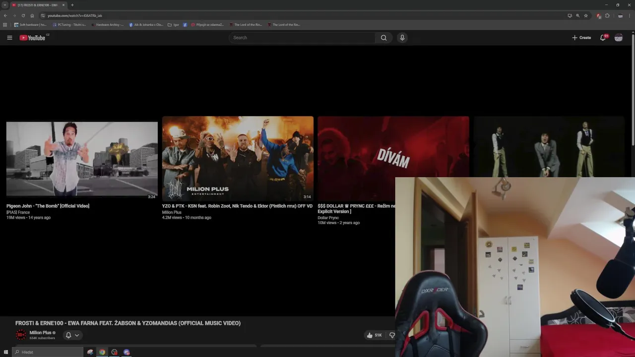Open the Chrome profile avatar
The width and height of the screenshot is (635, 357).
[620, 16]
